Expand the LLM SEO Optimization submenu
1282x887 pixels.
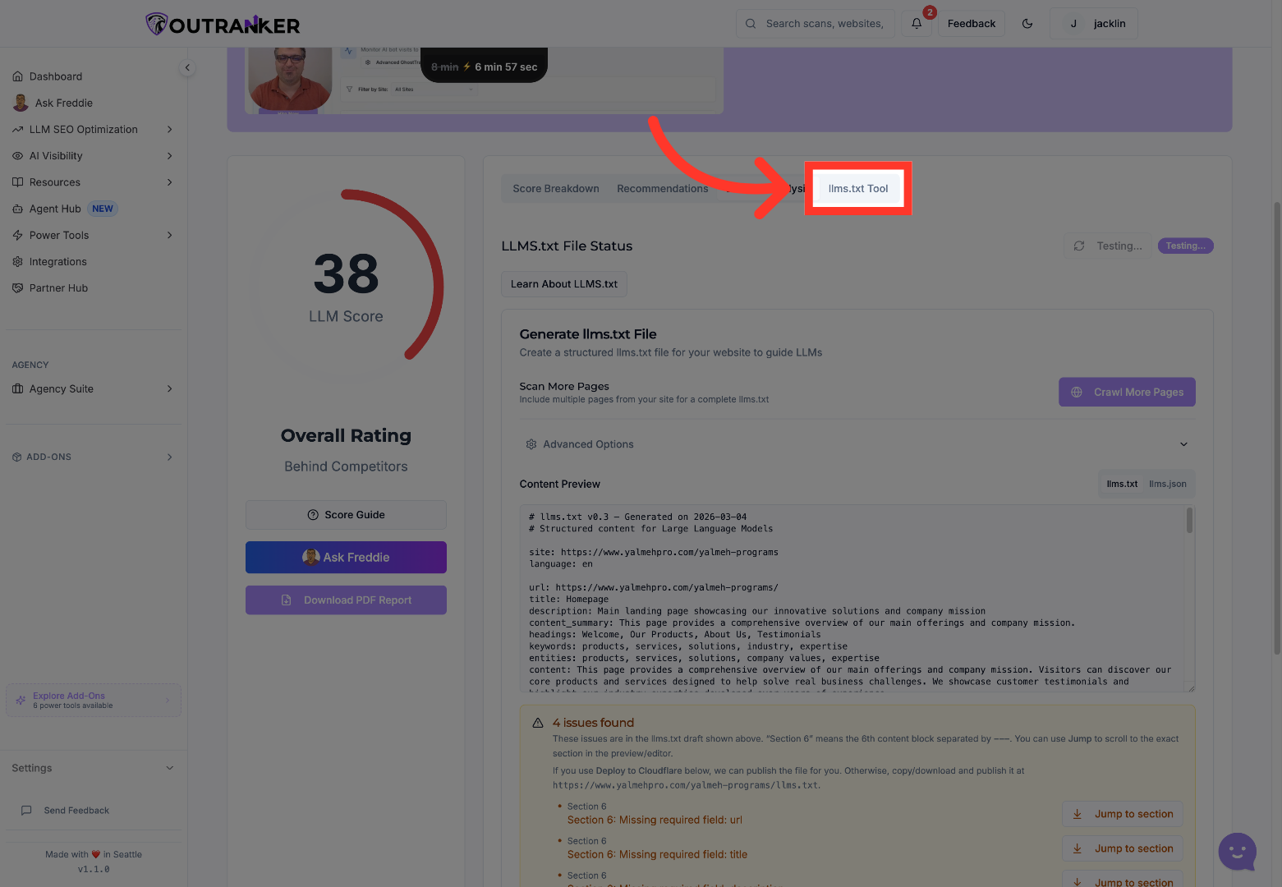[170, 129]
